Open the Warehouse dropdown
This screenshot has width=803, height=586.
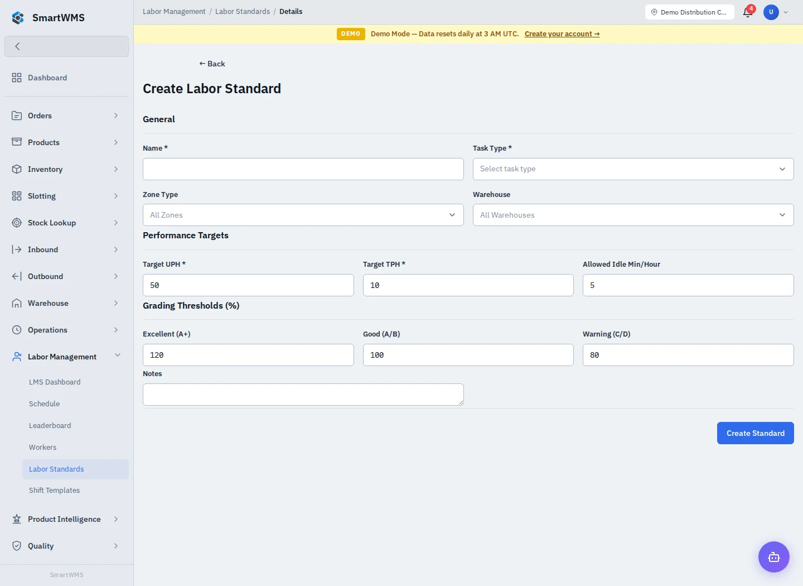tap(633, 215)
